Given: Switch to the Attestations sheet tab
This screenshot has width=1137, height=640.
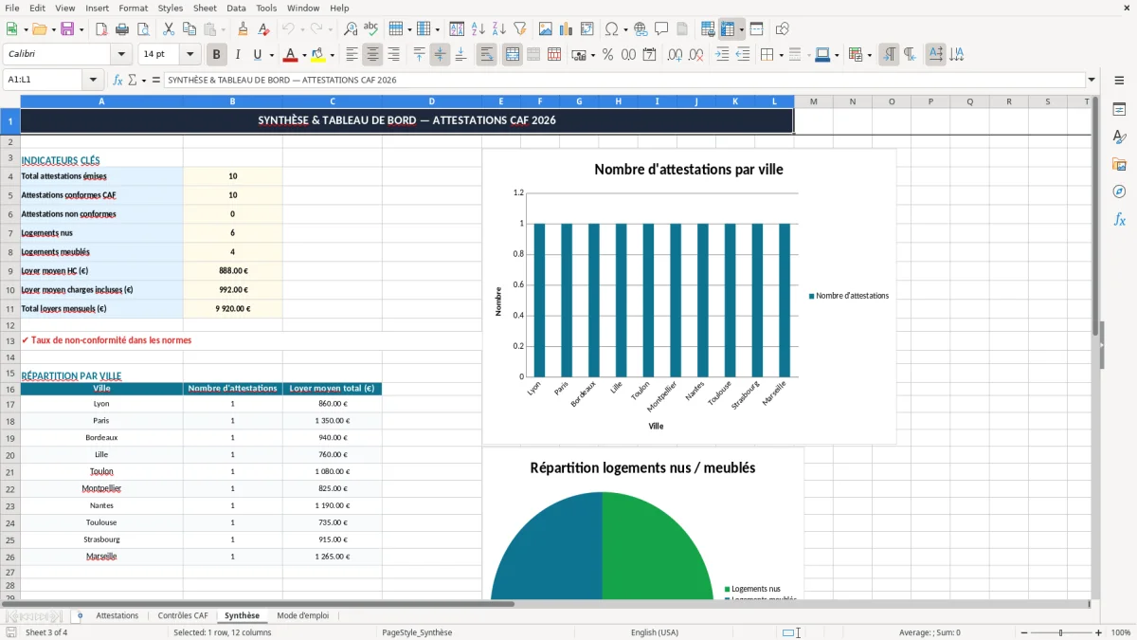Looking at the screenshot, I should click(x=117, y=615).
